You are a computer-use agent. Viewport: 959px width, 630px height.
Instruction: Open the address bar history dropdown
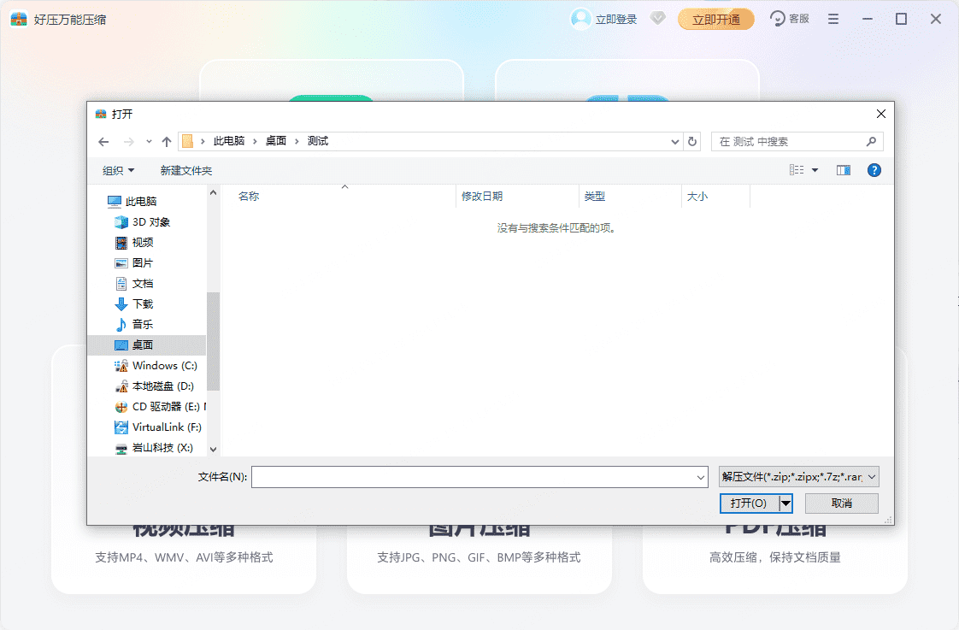click(x=675, y=142)
